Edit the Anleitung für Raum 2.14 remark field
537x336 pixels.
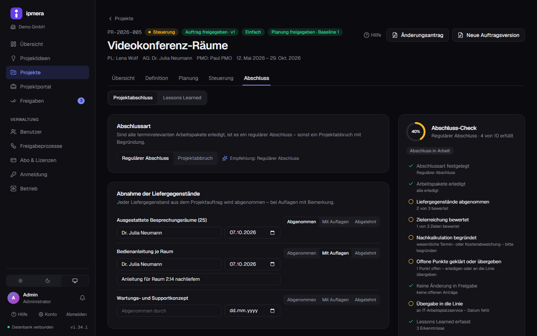(x=198, y=279)
